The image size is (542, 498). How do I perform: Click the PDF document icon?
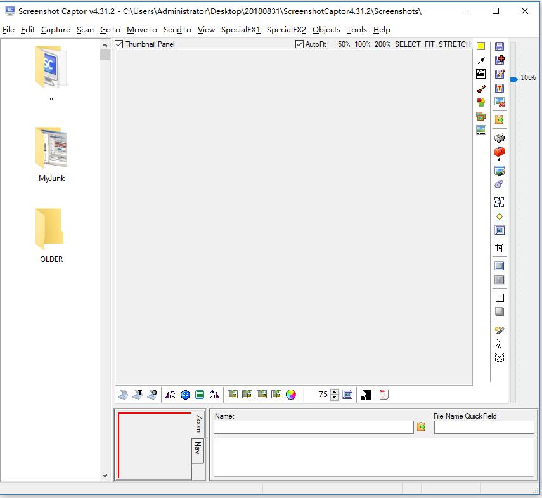[x=384, y=395]
